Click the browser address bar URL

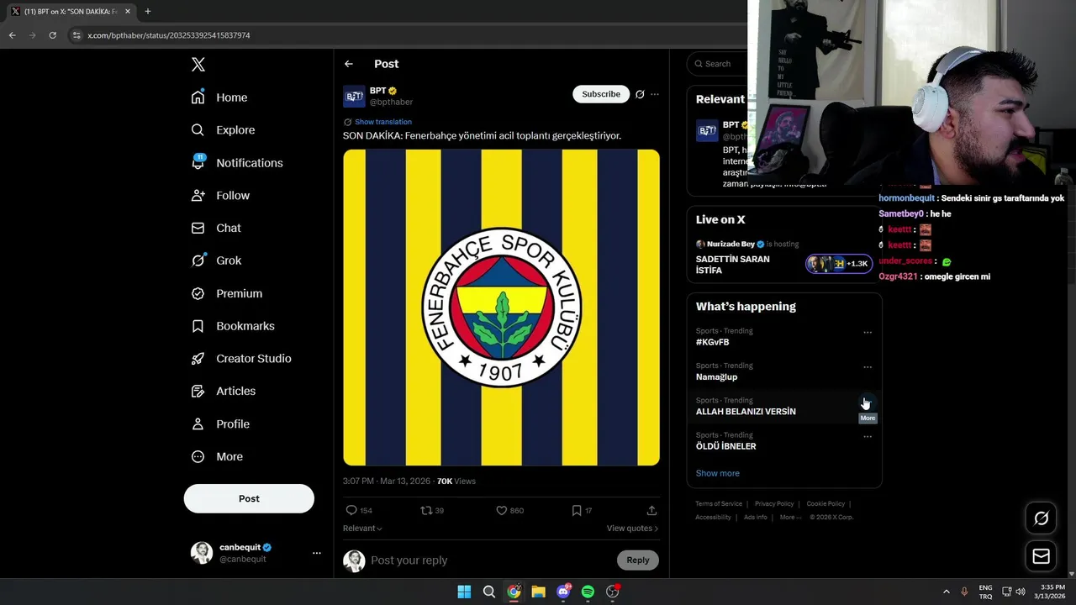pyautogui.click(x=169, y=35)
